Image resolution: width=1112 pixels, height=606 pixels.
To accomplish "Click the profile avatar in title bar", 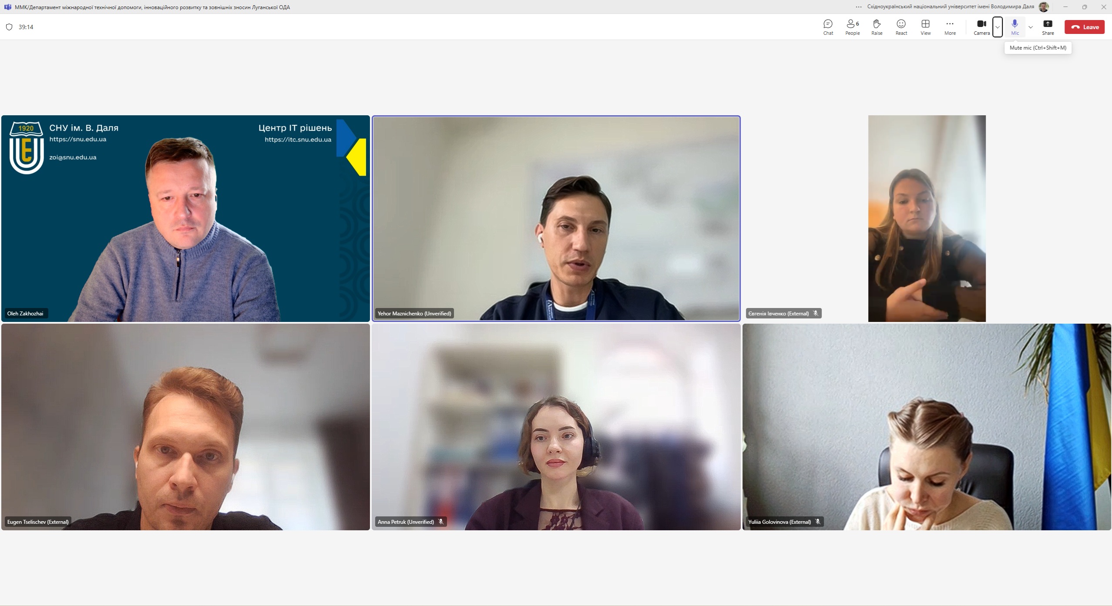I will 1043,7.
